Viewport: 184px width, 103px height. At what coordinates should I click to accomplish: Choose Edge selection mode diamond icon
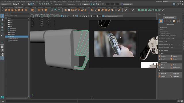click(170, 21)
